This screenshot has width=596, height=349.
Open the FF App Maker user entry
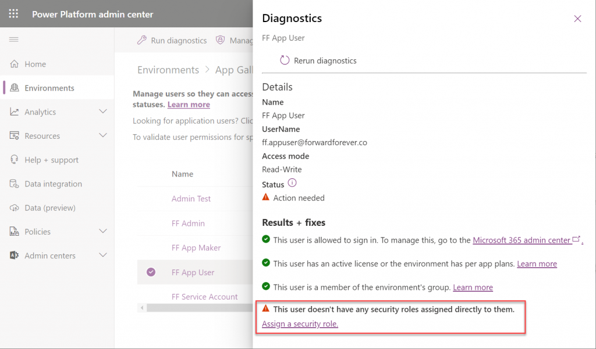coord(196,248)
